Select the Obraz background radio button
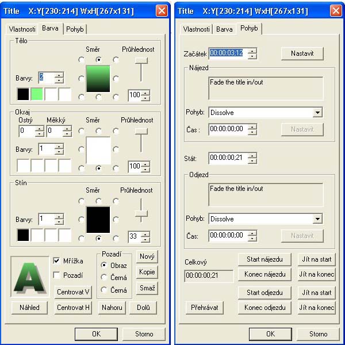 (x=104, y=265)
